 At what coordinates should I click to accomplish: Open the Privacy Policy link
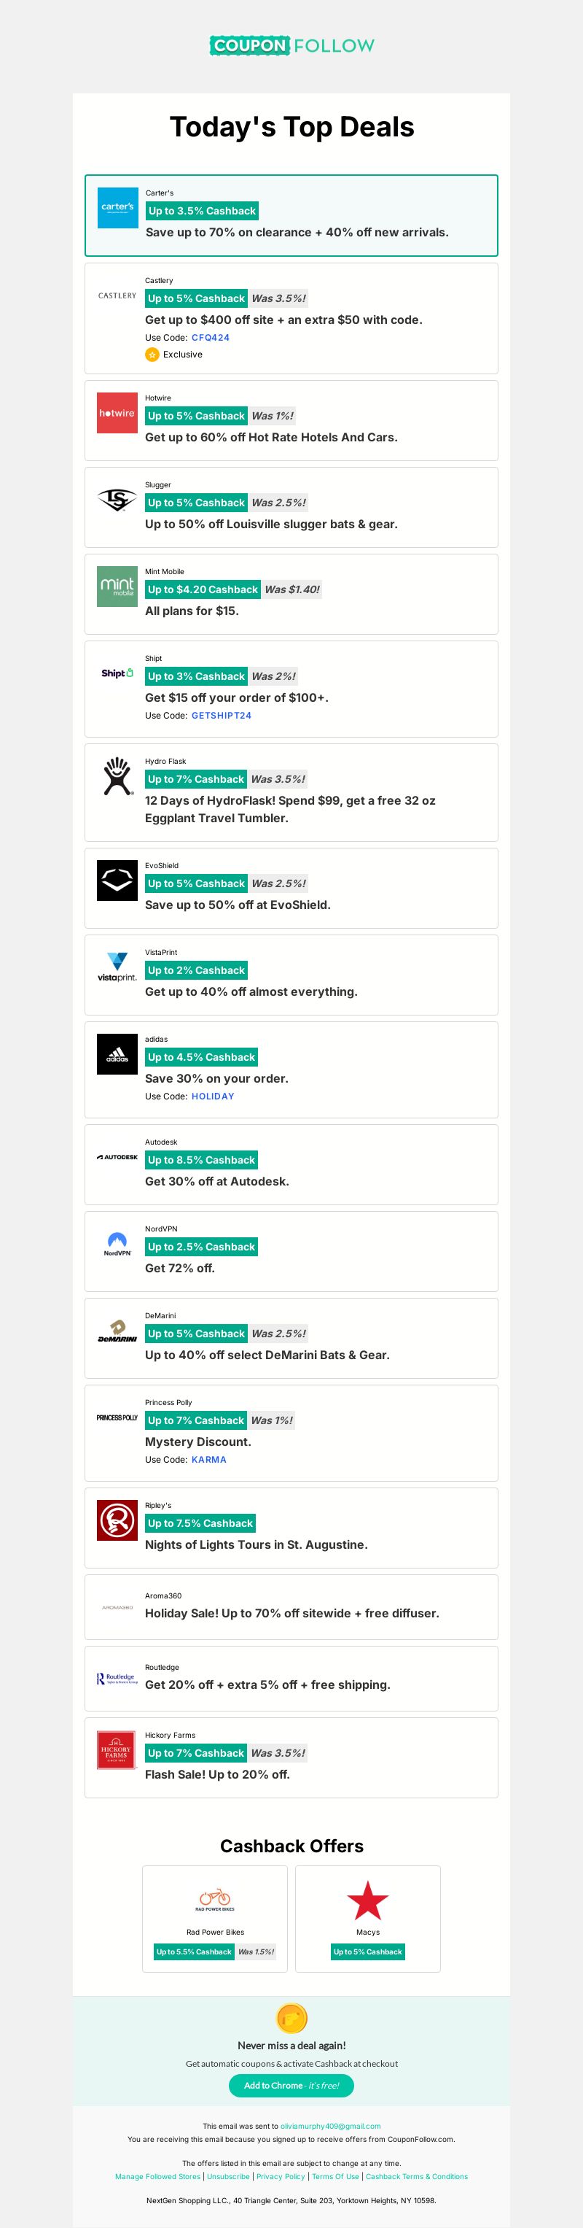pyautogui.click(x=281, y=2176)
